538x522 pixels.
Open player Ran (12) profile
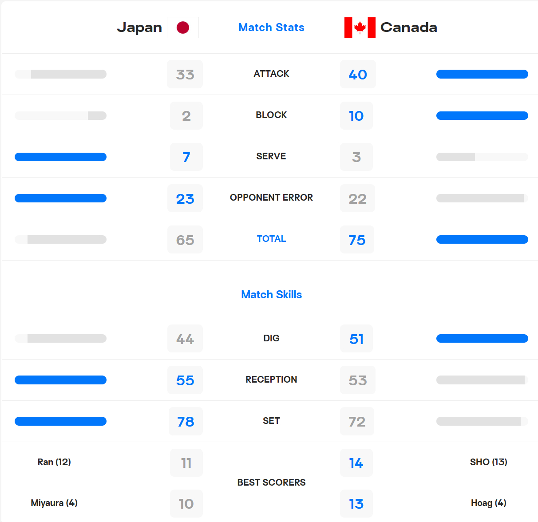point(54,462)
